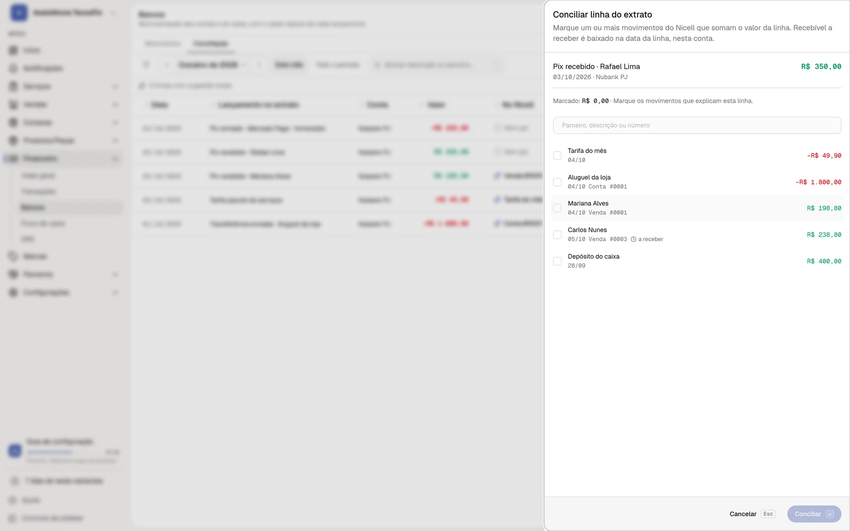
Task: Click the Conciliar button
Action: click(x=814, y=514)
